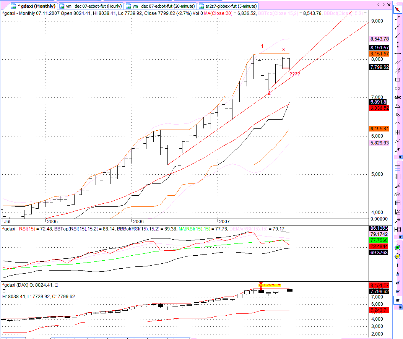Select the Fibonacci retracement tool

(x=398, y=168)
